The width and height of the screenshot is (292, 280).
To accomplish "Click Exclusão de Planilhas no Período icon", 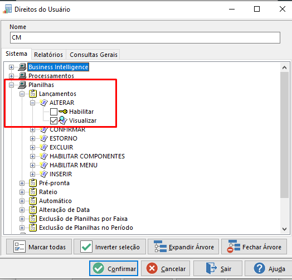I will tap(33, 228).
